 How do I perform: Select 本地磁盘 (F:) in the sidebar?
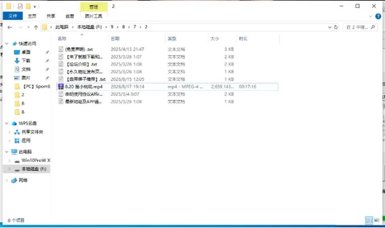tap(34, 169)
